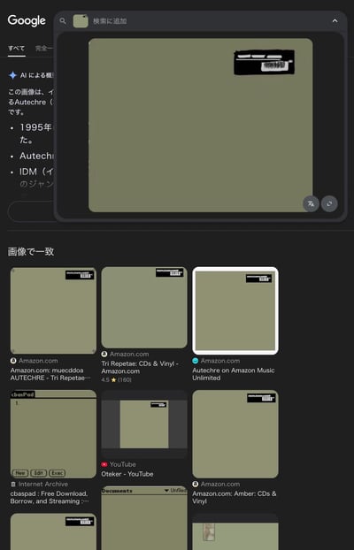Open the Oteker YouTube video thumbnail
This screenshot has height=550, width=354.
(144, 424)
